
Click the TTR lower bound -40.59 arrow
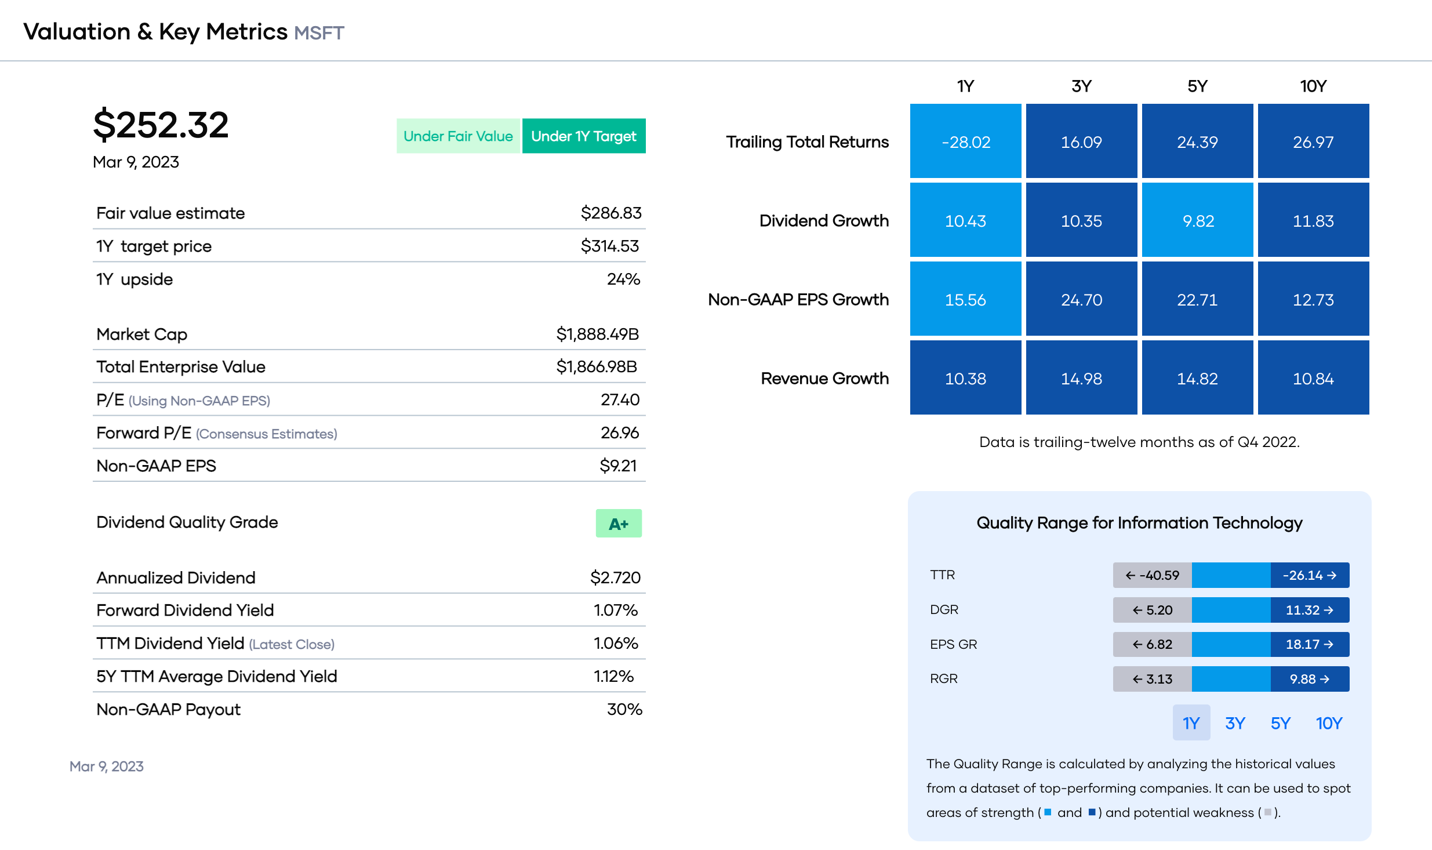pos(1152,575)
